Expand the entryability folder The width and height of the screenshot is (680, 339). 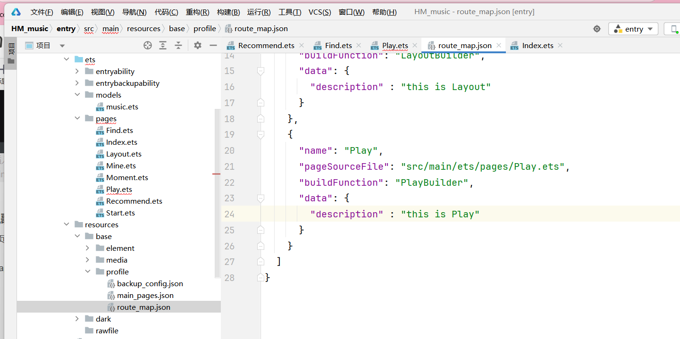tap(77, 71)
